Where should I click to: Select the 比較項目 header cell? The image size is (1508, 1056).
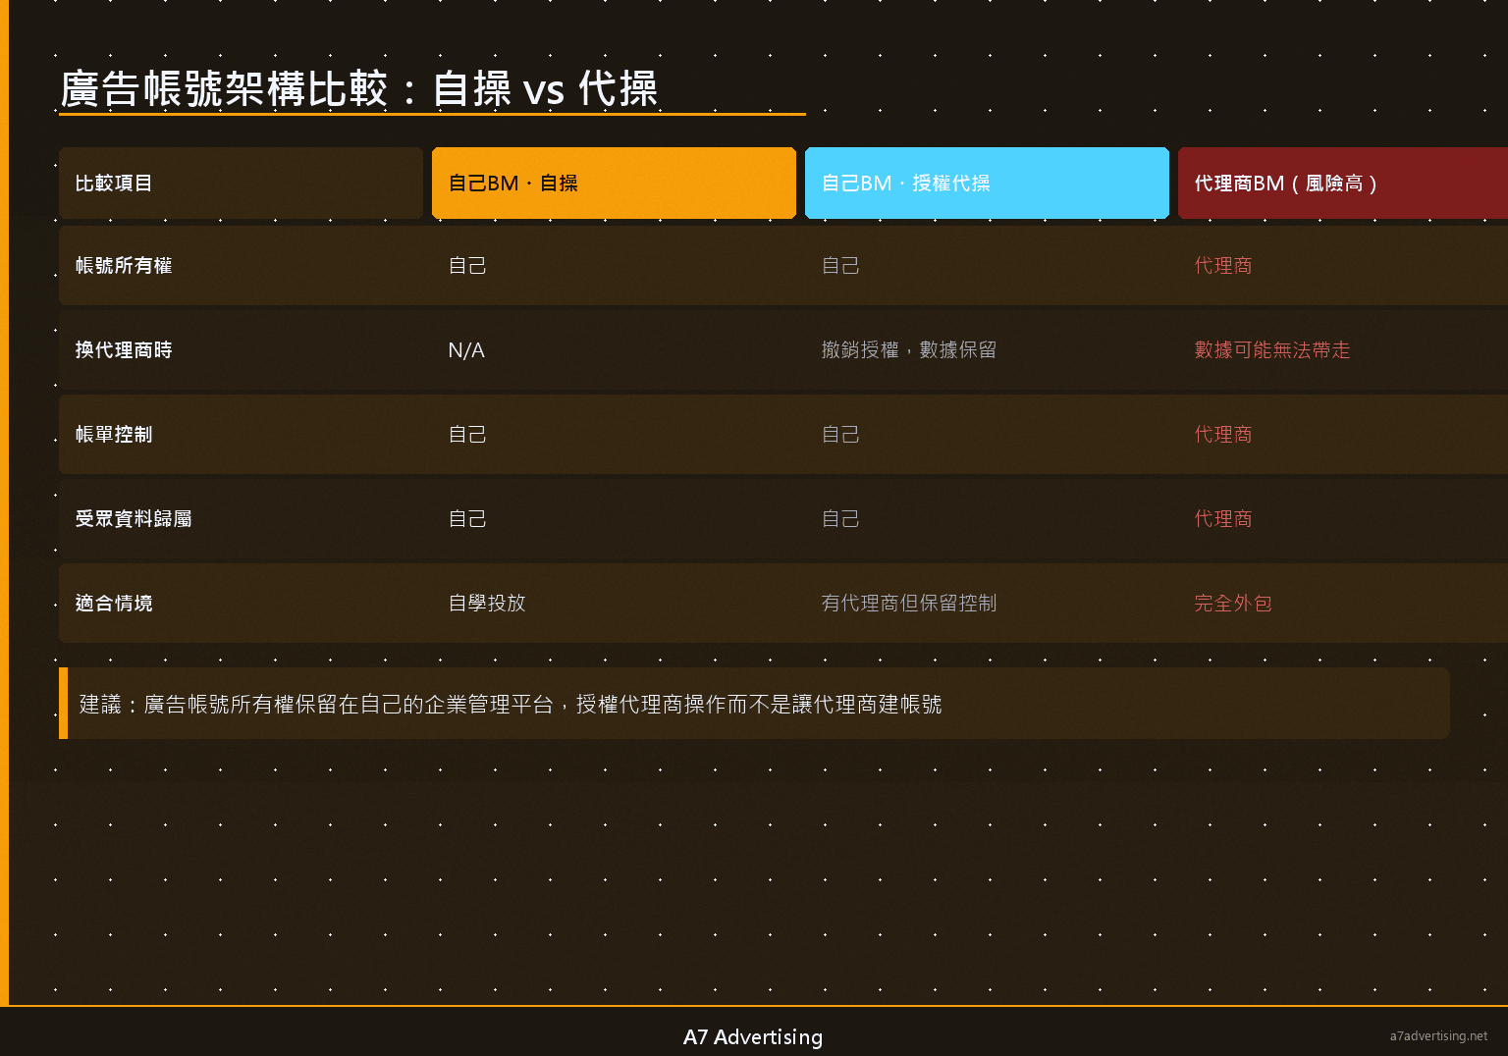tap(241, 184)
